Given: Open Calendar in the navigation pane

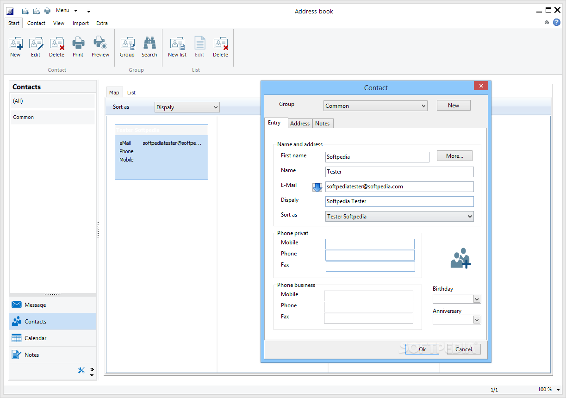Looking at the screenshot, I should tap(53, 338).
